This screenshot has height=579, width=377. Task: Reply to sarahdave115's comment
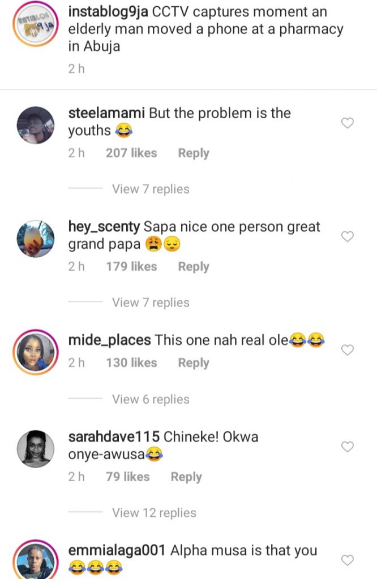[x=186, y=477]
